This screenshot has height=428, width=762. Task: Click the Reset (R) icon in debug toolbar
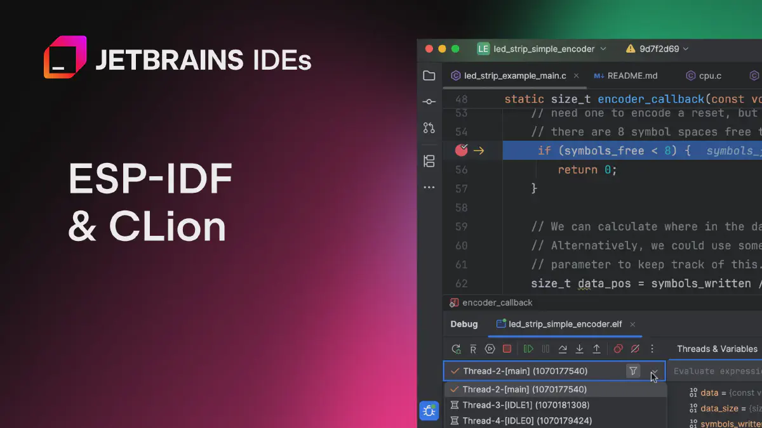point(473,349)
